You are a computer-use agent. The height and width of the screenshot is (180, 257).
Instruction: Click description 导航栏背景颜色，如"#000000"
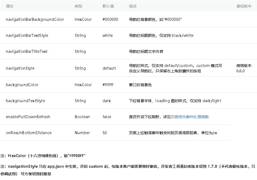pyautogui.click(x=155, y=19)
